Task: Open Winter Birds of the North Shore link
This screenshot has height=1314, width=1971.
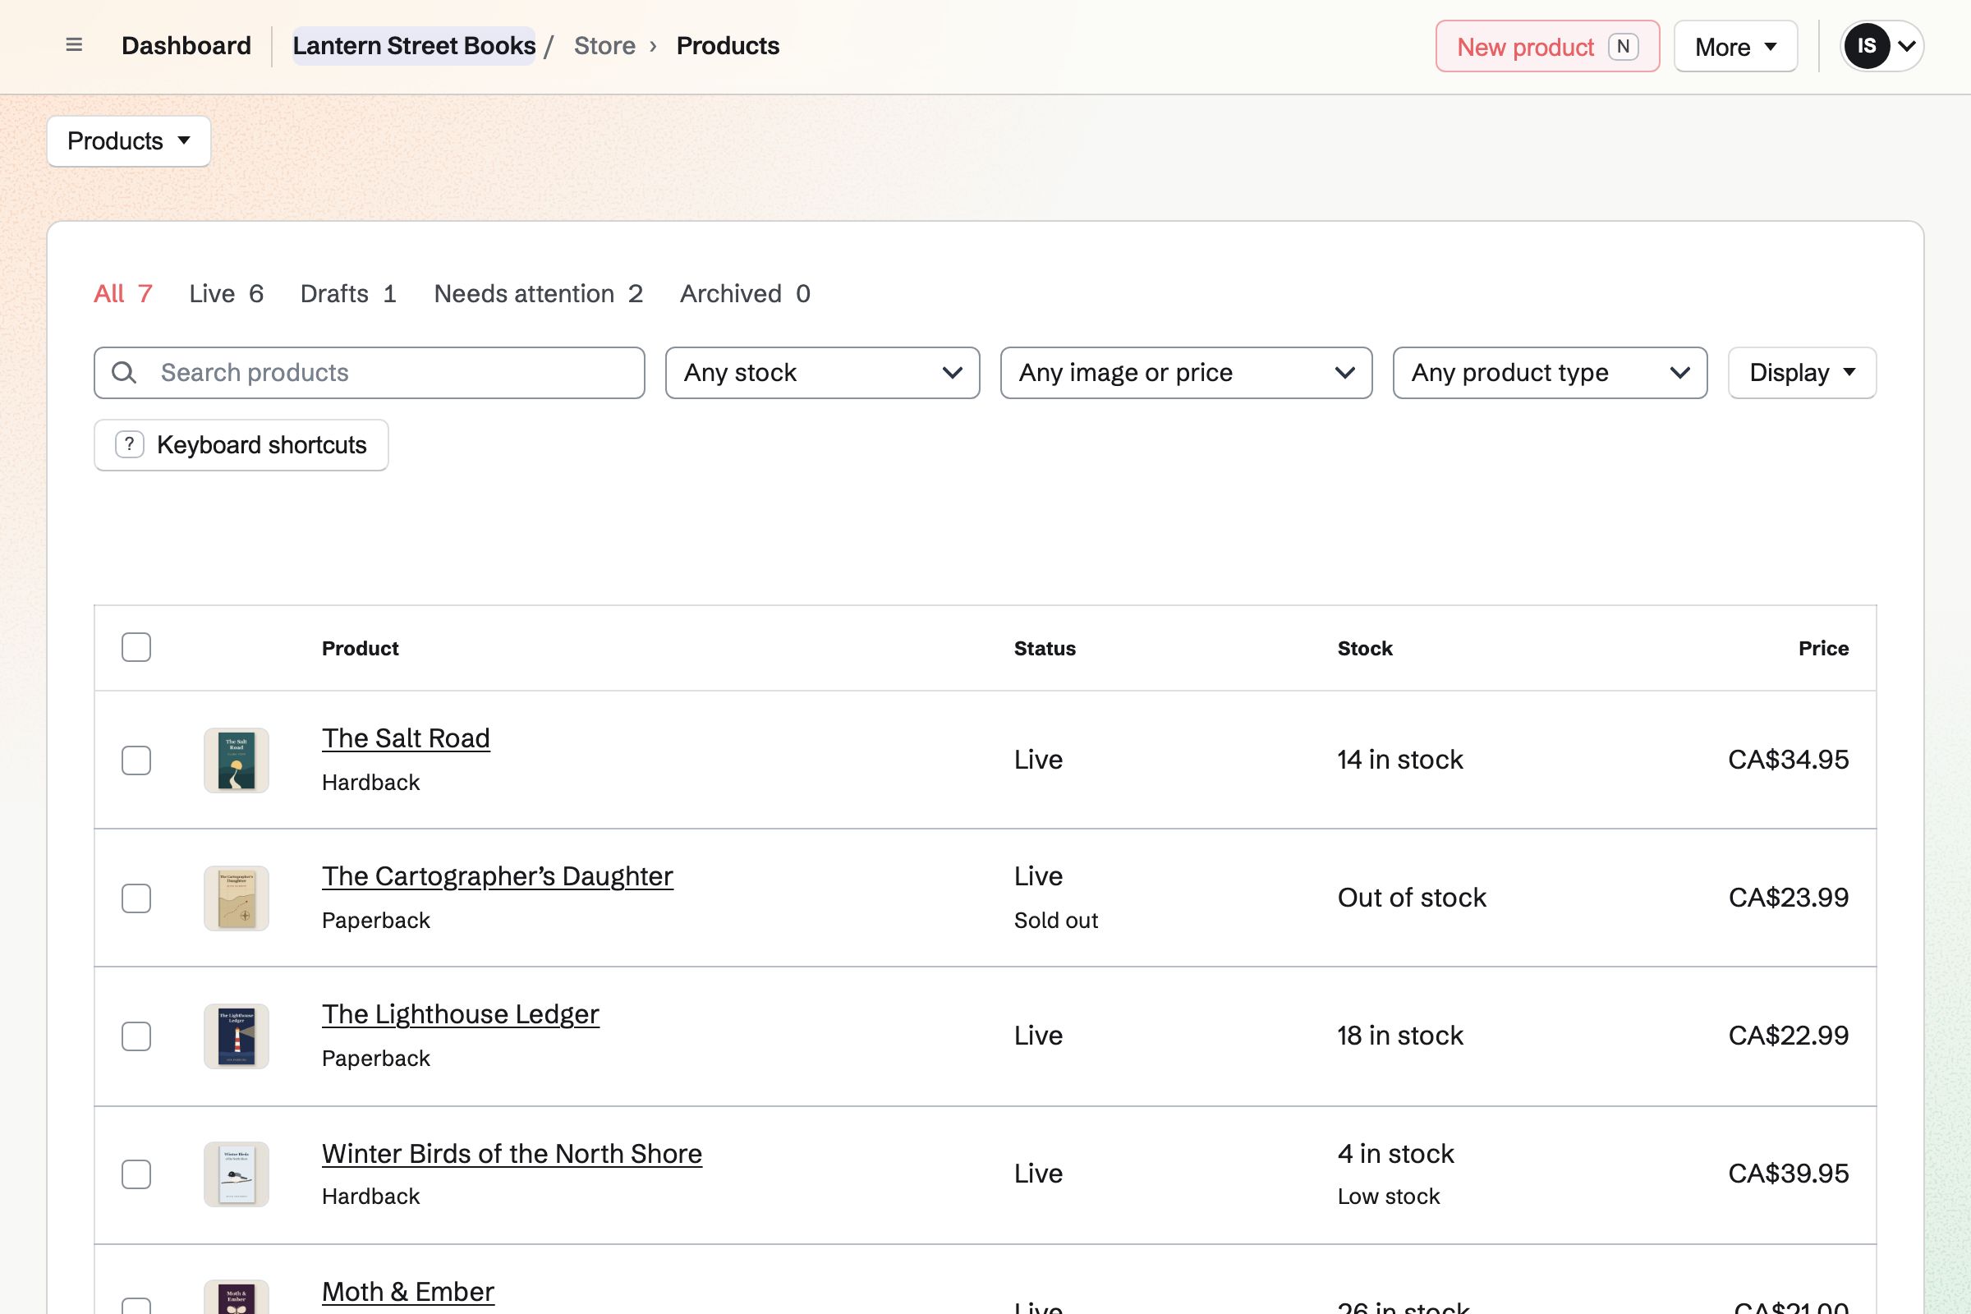Action: coord(511,1154)
